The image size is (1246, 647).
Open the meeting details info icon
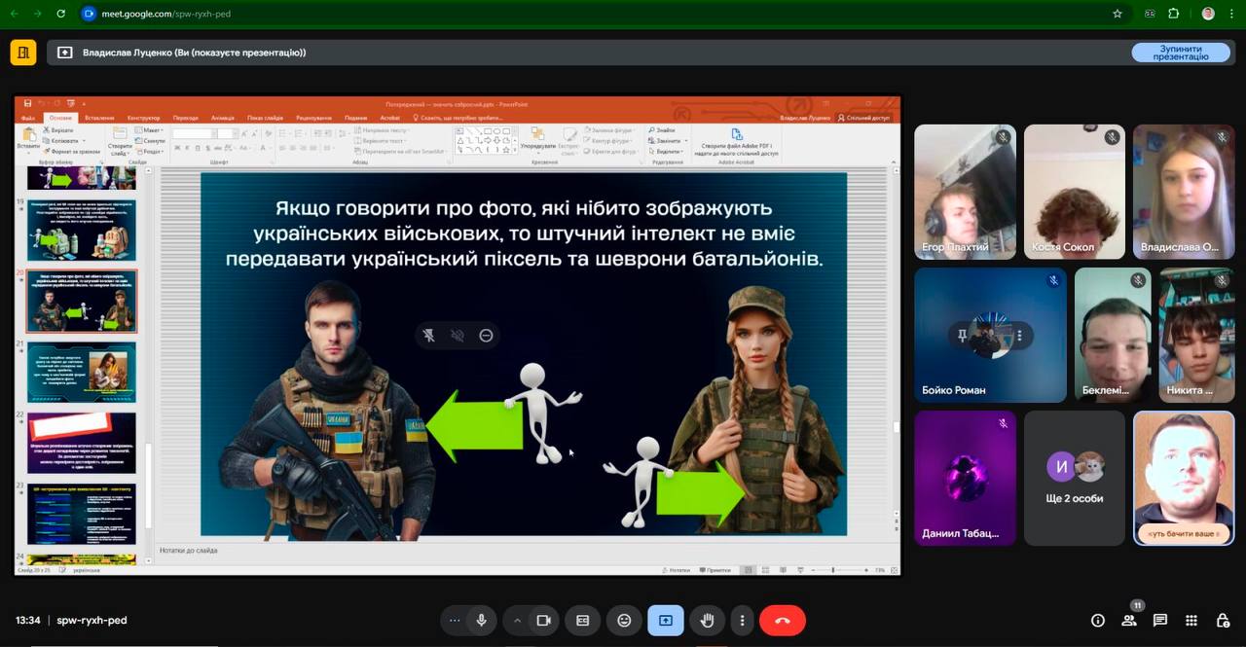[x=1098, y=620]
